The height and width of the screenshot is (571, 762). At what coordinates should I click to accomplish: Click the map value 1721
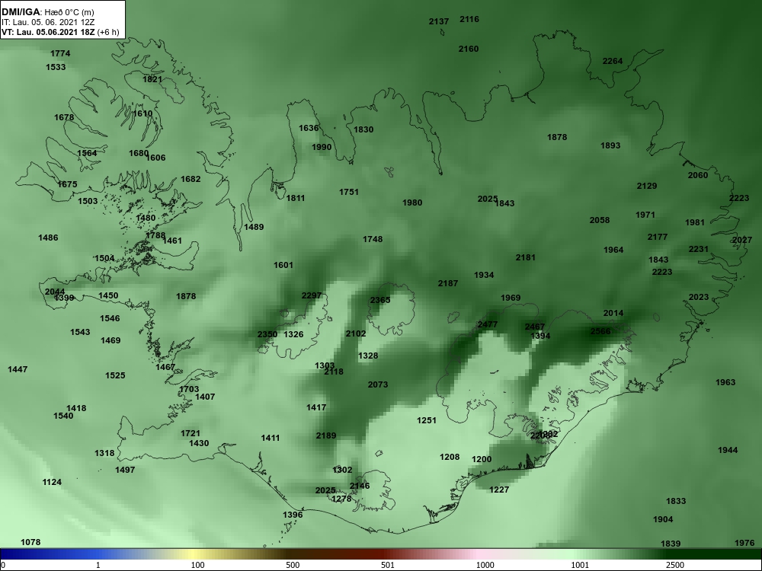[190, 433]
